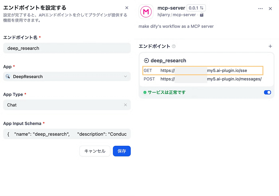The height and width of the screenshot is (196, 279).
Task: Click the package icon after hjlarry/mcp-server
Action: [x=202, y=15]
